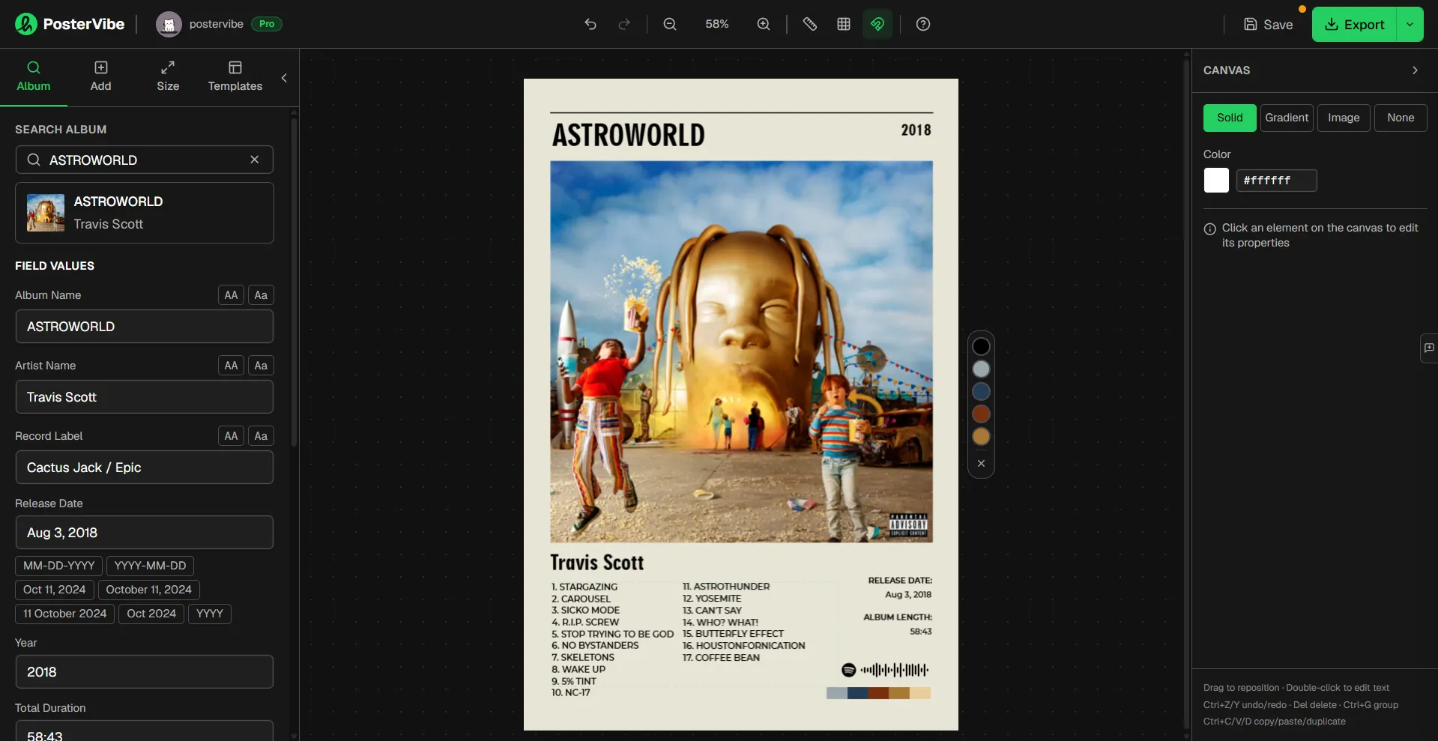Set Artist Name to uppercase AA
The height and width of the screenshot is (741, 1438).
(x=231, y=366)
